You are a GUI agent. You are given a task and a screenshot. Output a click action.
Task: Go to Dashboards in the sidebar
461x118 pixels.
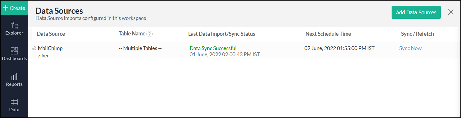click(x=14, y=54)
